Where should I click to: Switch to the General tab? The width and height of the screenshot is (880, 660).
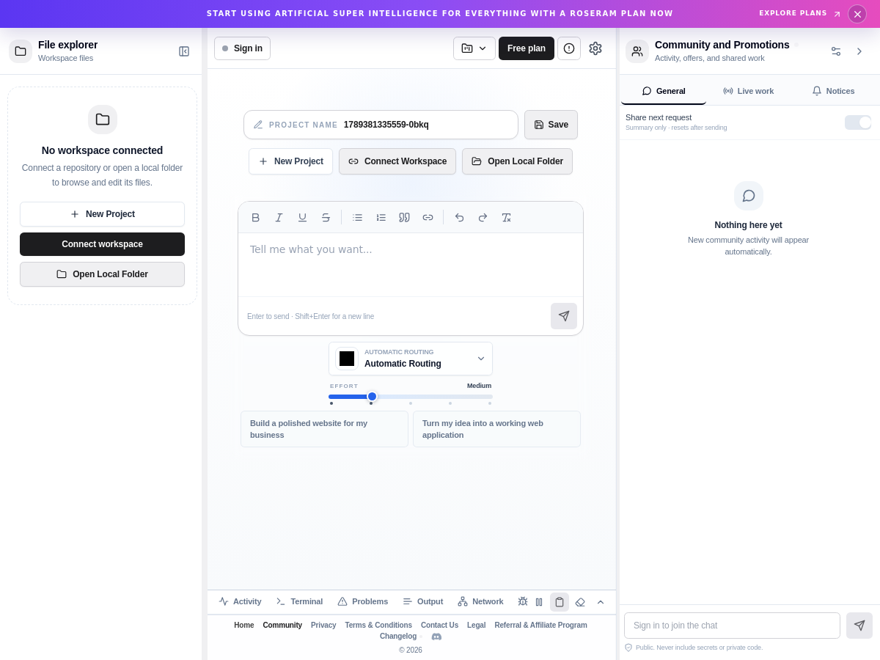click(664, 91)
